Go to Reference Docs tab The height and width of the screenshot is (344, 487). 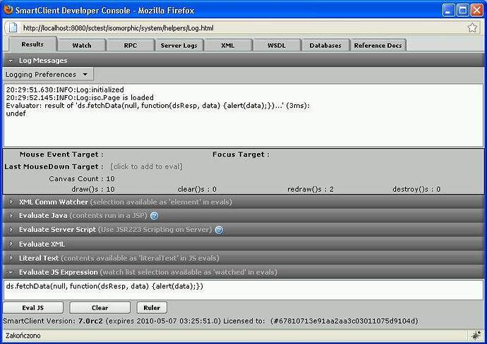[x=378, y=45]
